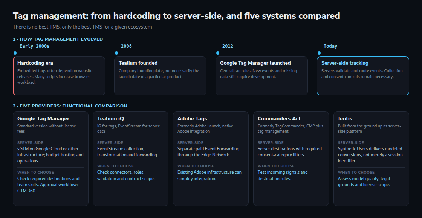Select the 'Early 2000s' year label

point(34,46)
